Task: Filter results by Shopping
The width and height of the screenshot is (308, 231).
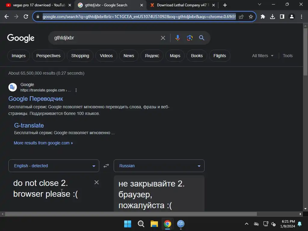Action: click(x=80, y=56)
